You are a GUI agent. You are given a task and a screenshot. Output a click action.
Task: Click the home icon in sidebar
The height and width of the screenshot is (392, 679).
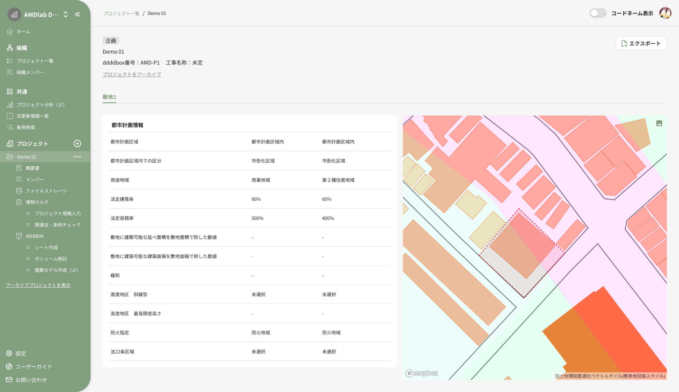point(10,32)
